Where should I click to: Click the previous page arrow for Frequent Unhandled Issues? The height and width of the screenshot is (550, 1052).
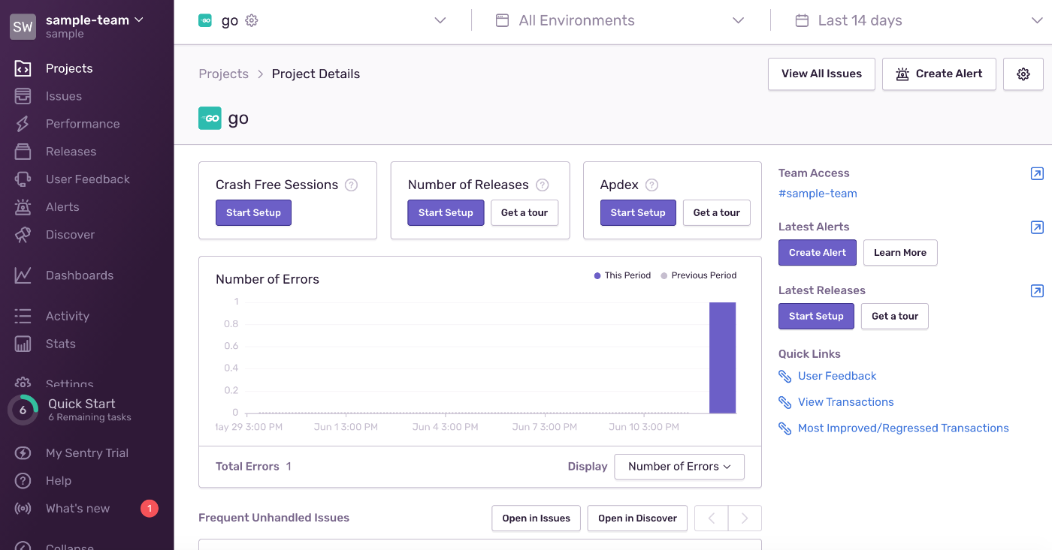712,518
